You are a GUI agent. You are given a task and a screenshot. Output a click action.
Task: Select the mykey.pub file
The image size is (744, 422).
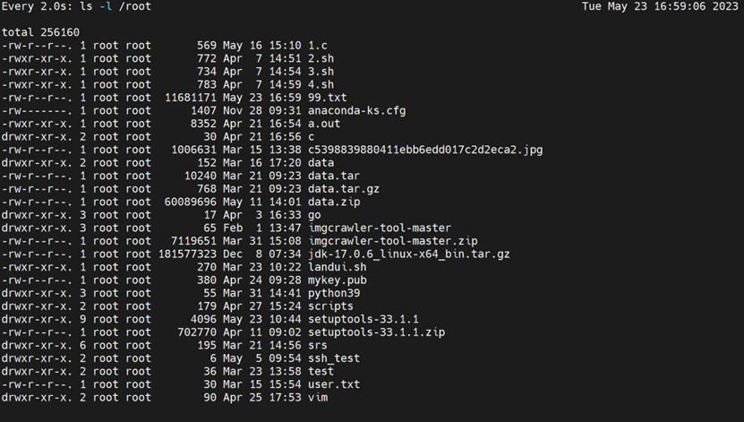tap(338, 280)
